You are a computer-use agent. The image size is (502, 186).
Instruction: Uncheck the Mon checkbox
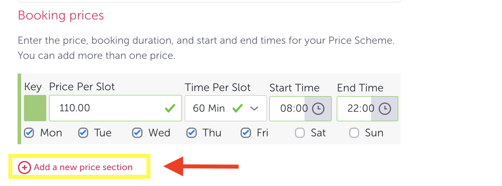click(29, 133)
